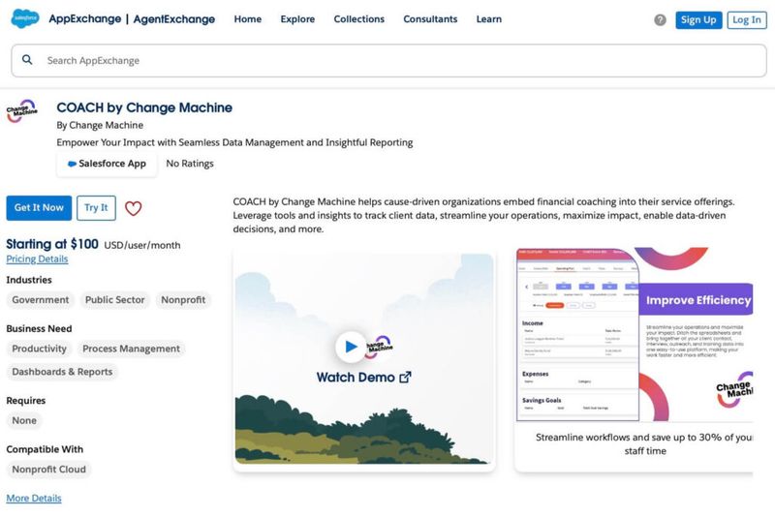Select the Nonprofit industry tag
The height and width of the screenshot is (517, 775).
point(183,300)
